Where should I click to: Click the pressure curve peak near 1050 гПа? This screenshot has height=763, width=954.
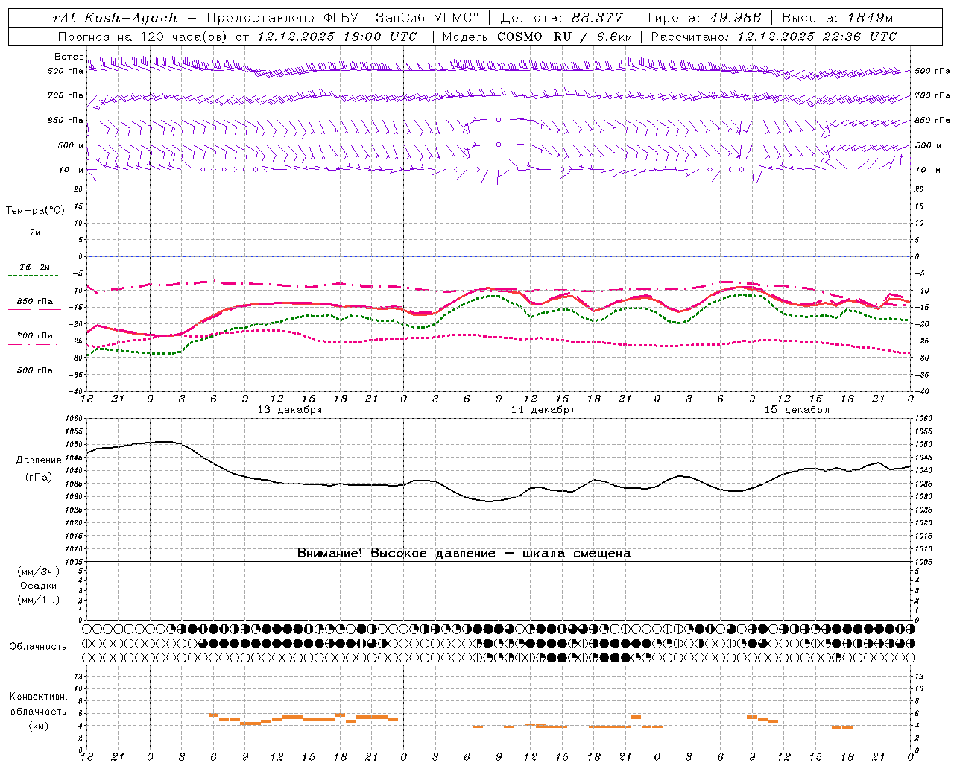pyautogui.click(x=165, y=442)
